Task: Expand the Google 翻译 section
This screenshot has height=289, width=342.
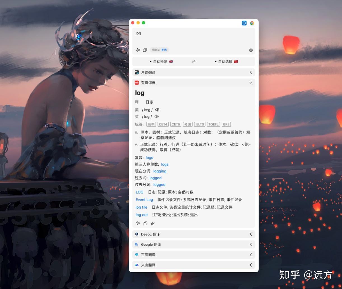Action: tap(251, 244)
